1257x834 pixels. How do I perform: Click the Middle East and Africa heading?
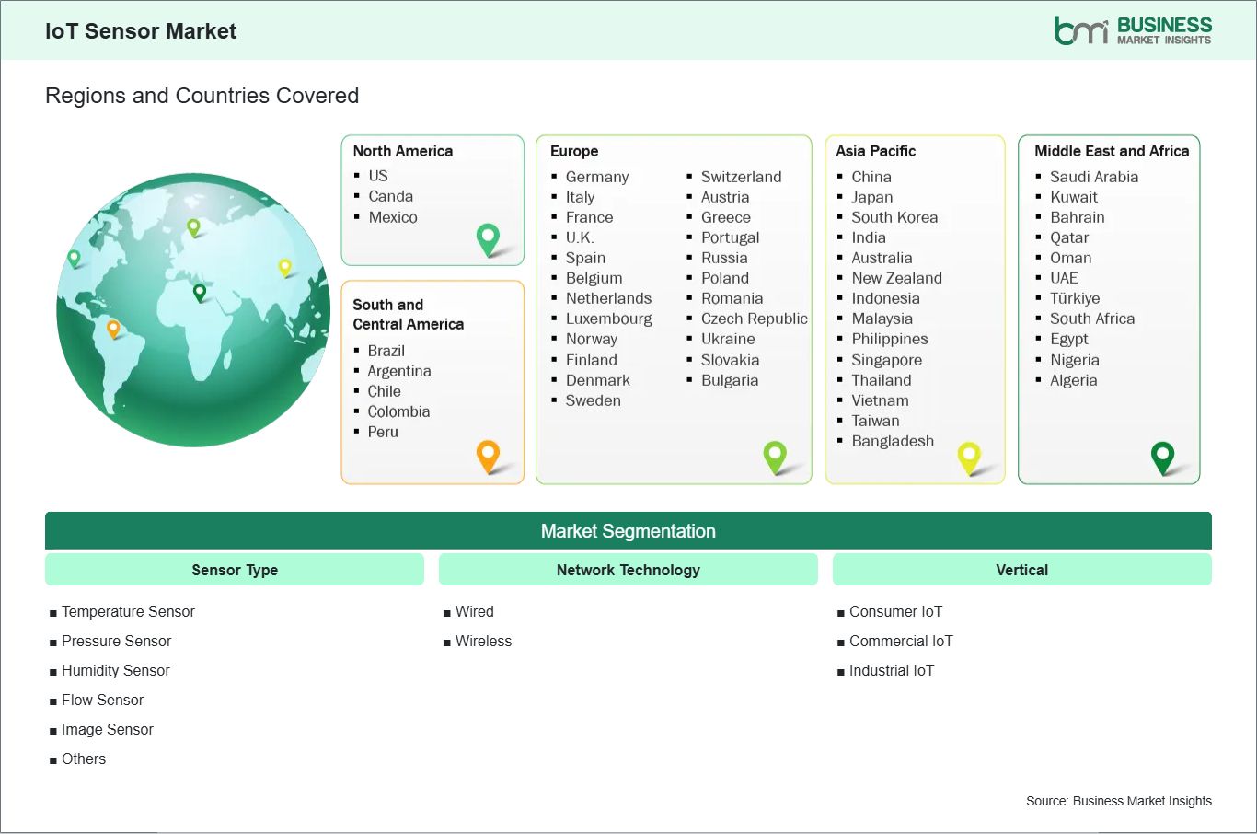[x=1112, y=151]
